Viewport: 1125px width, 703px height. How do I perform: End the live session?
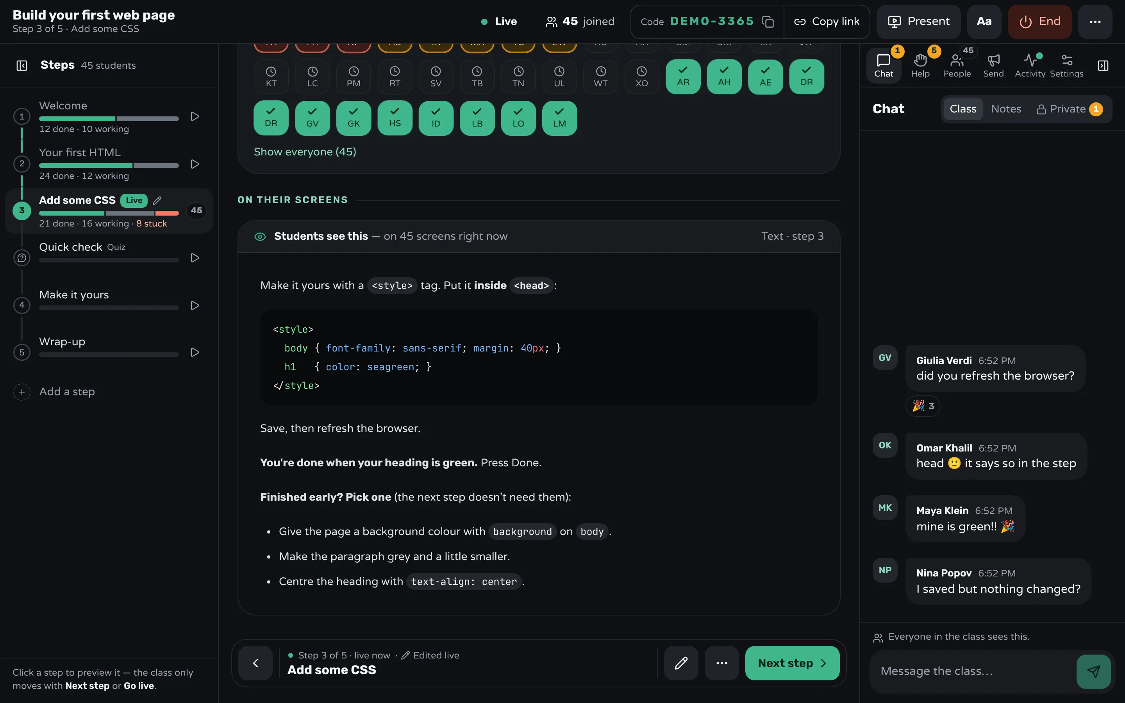pyautogui.click(x=1039, y=21)
